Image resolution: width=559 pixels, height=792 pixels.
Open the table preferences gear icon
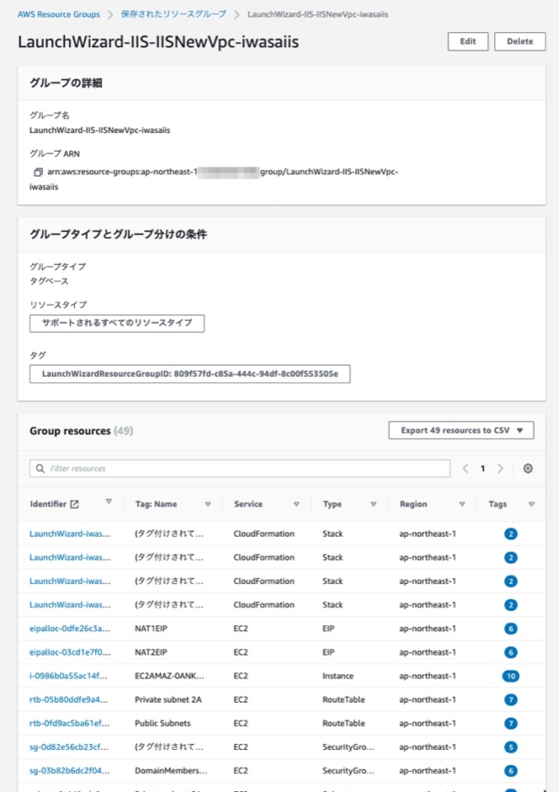point(528,469)
